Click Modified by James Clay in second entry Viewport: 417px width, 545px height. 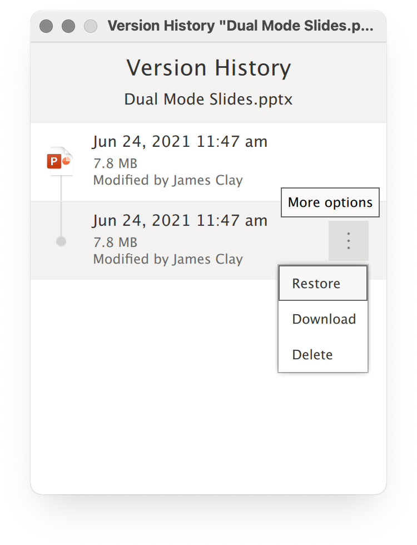tap(168, 259)
